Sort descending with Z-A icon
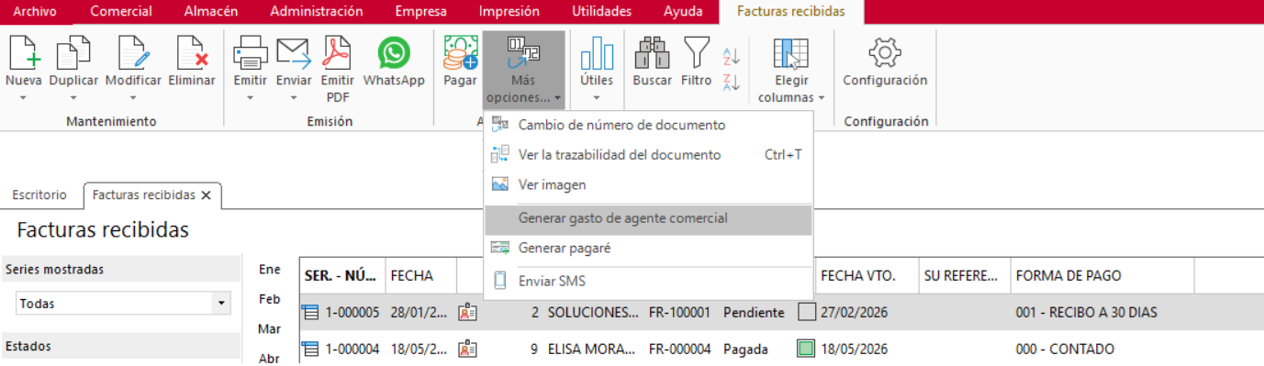This screenshot has height=366, width=1264. 732,82
